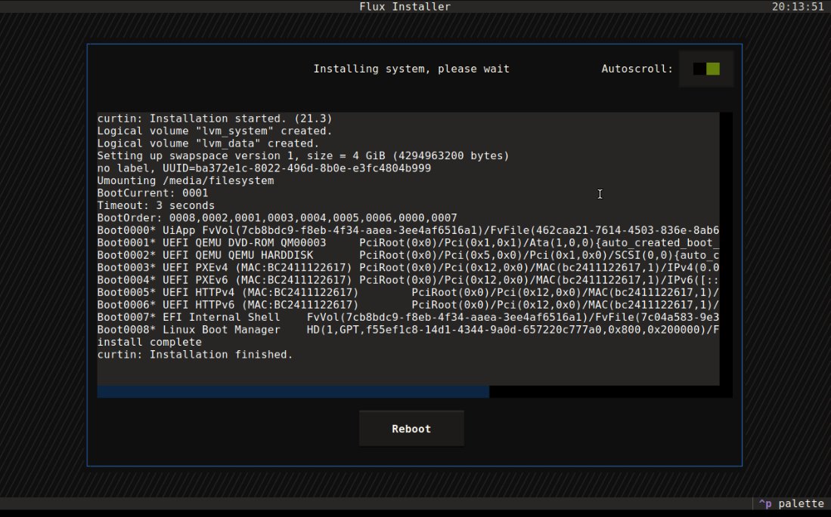The width and height of the screenshot is (831, 517).
Task: Click the 'BootOrder:' log line
Action: (x=278, y=218)
